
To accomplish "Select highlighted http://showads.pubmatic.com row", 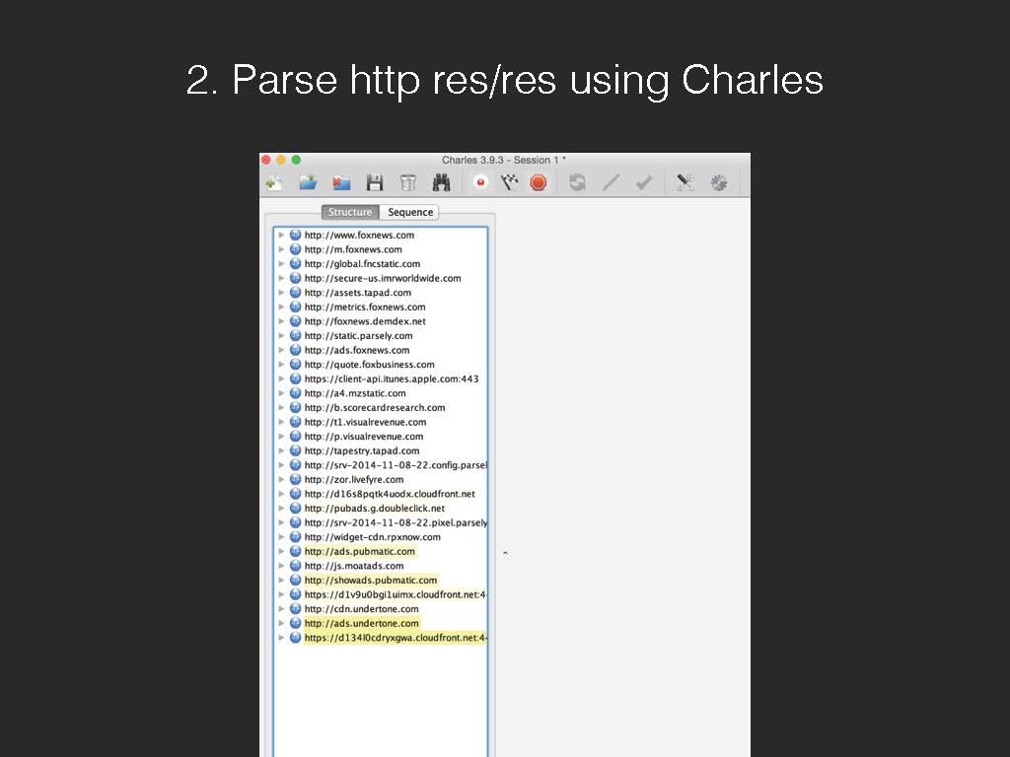I will pyautogui.click(x=381, y=580).
